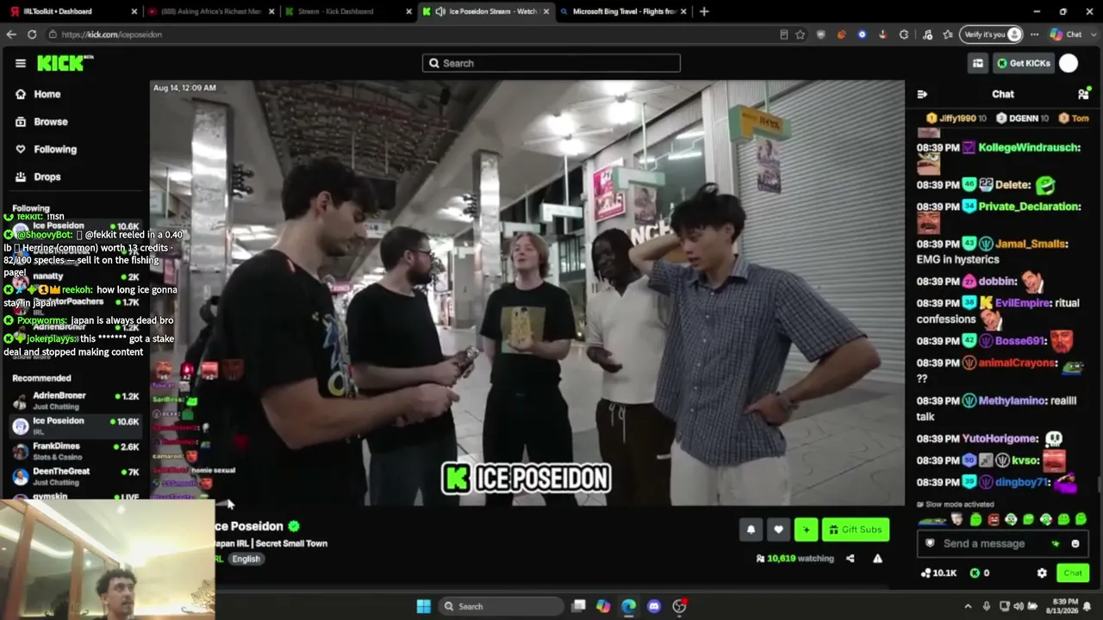Viewport: 1103px width, 620px height.
Task: Close the IRLToolkit Dashboard tab
Action: [134, 11]
